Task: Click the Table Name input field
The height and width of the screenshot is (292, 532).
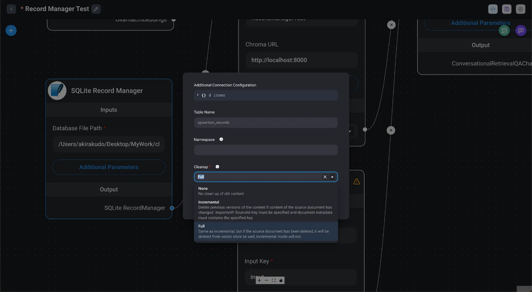Action: pyautogui.click(x=265, y=123)
